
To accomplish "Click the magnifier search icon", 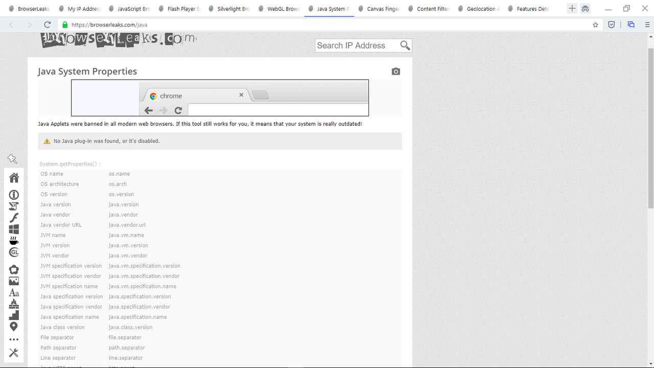I will (405, 45).
